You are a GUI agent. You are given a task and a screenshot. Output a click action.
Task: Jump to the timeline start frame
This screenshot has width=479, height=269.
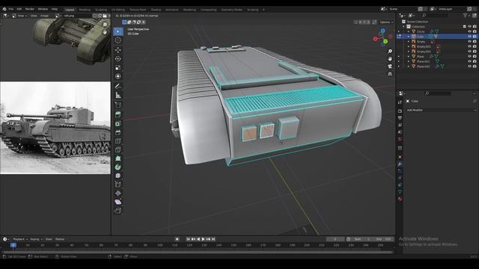click(188, 239)
